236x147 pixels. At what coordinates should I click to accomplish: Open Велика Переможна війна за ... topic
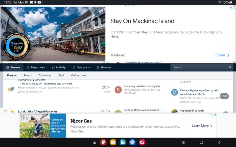143,110
